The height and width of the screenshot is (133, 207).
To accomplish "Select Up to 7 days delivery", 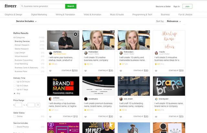I will (15, 90).
